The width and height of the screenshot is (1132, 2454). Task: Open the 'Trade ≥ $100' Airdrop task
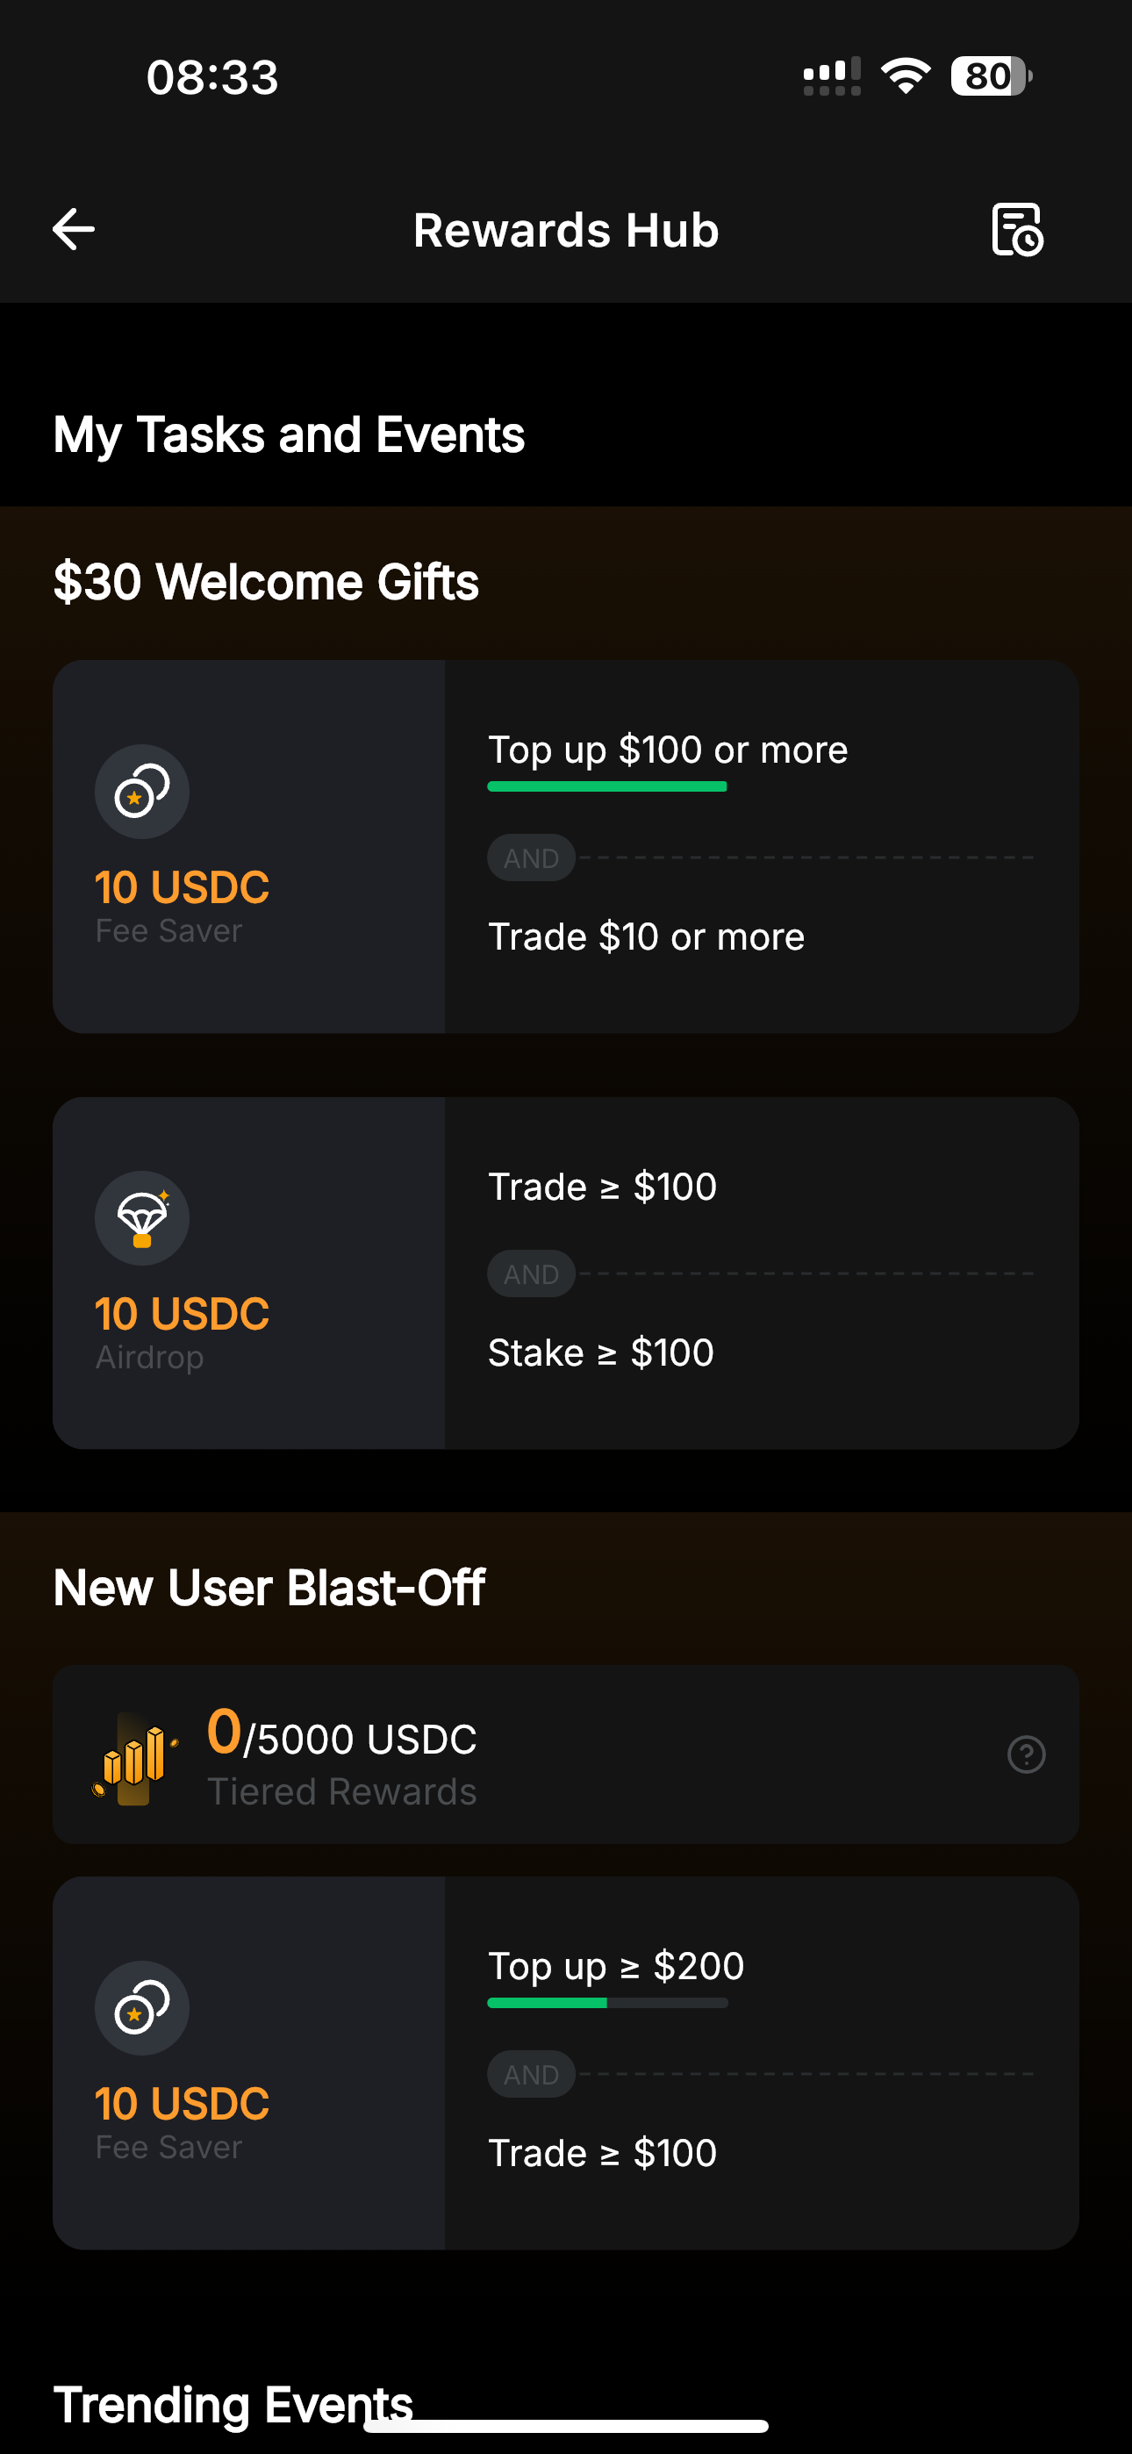coord(602,1187)
